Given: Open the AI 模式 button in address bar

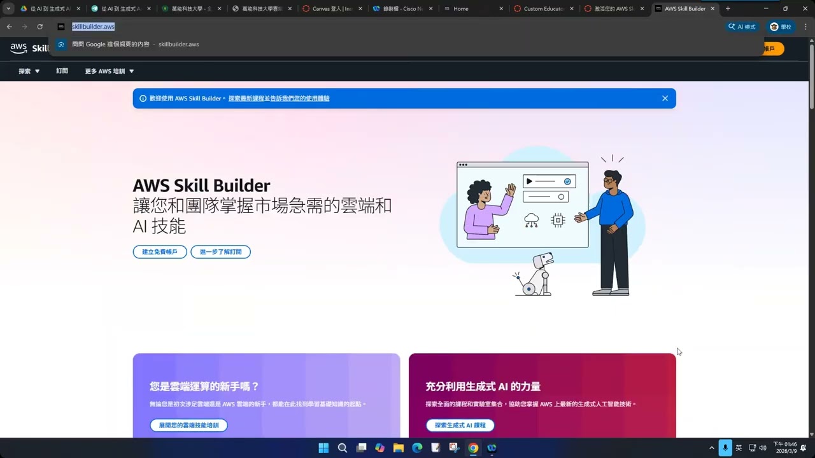Looking at the screenshot, I should (742, 27).
